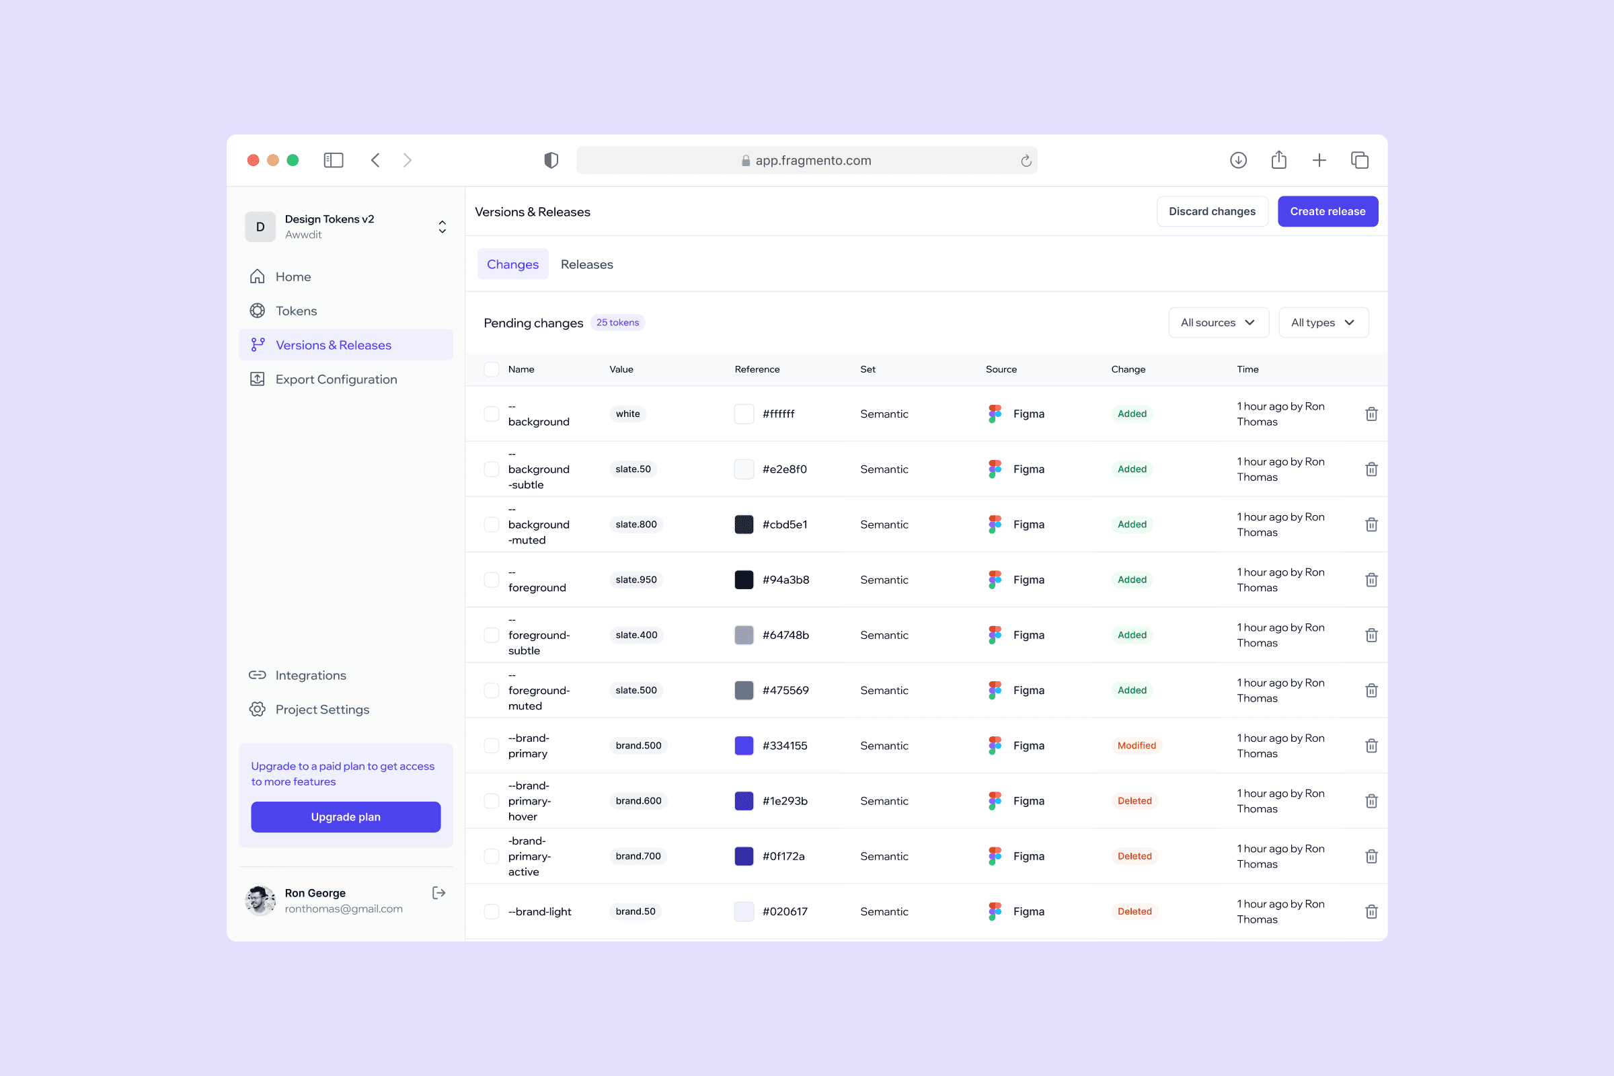Click the Upgrade plan button

tap(345, 816)
